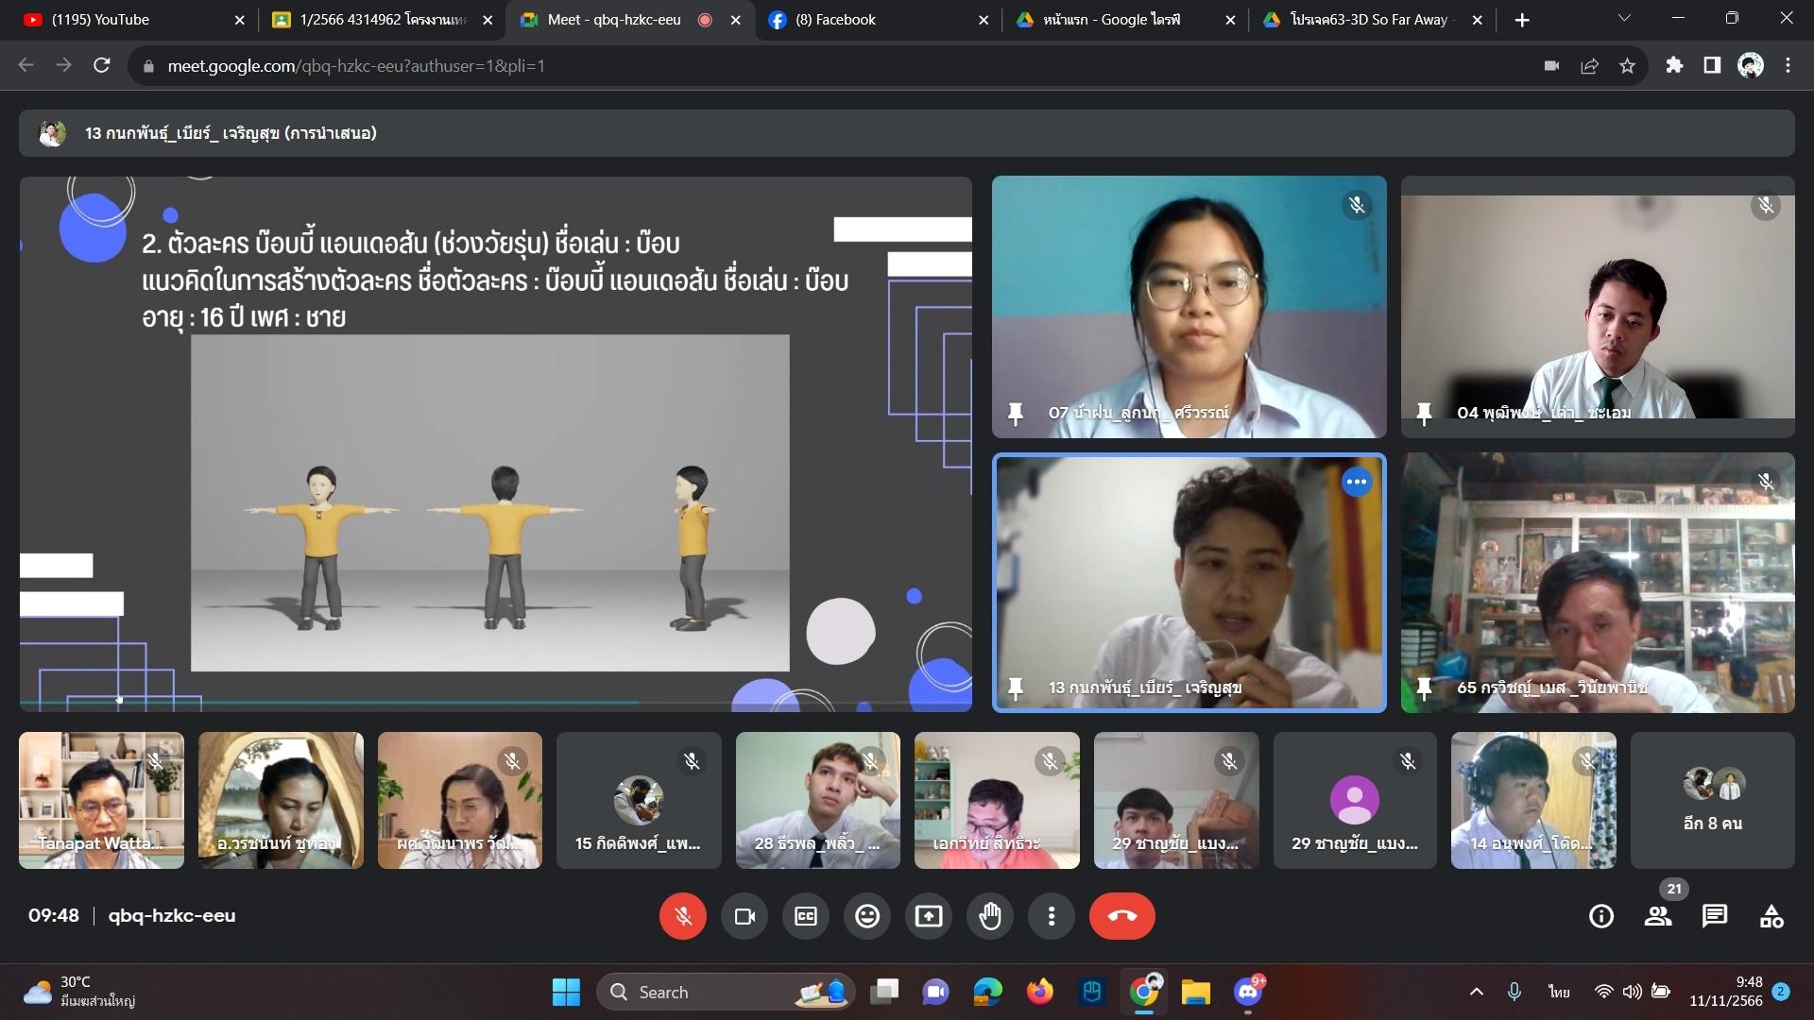Viewport: 1814px width, 1020px height.
Task: Open meeting details info icon
Action: pos(1601,916)
